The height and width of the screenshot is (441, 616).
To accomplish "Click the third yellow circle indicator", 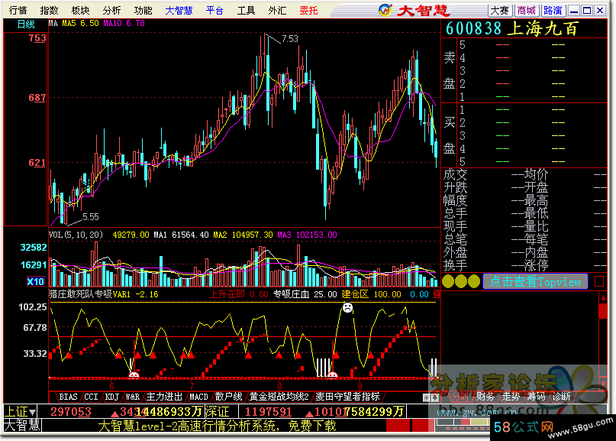I will tap(474, 281).
